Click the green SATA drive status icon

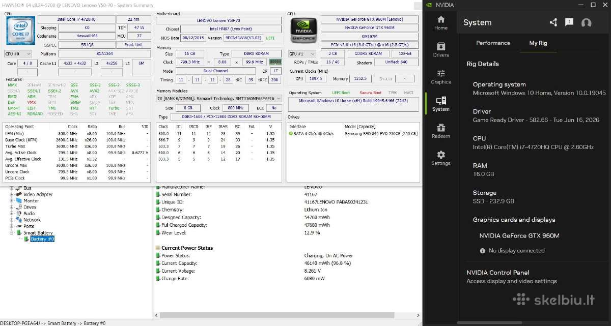pyautogui.click(x=291, y=133)
